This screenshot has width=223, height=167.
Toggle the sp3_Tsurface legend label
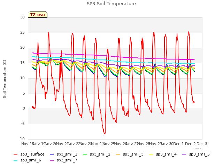[32, 154]
